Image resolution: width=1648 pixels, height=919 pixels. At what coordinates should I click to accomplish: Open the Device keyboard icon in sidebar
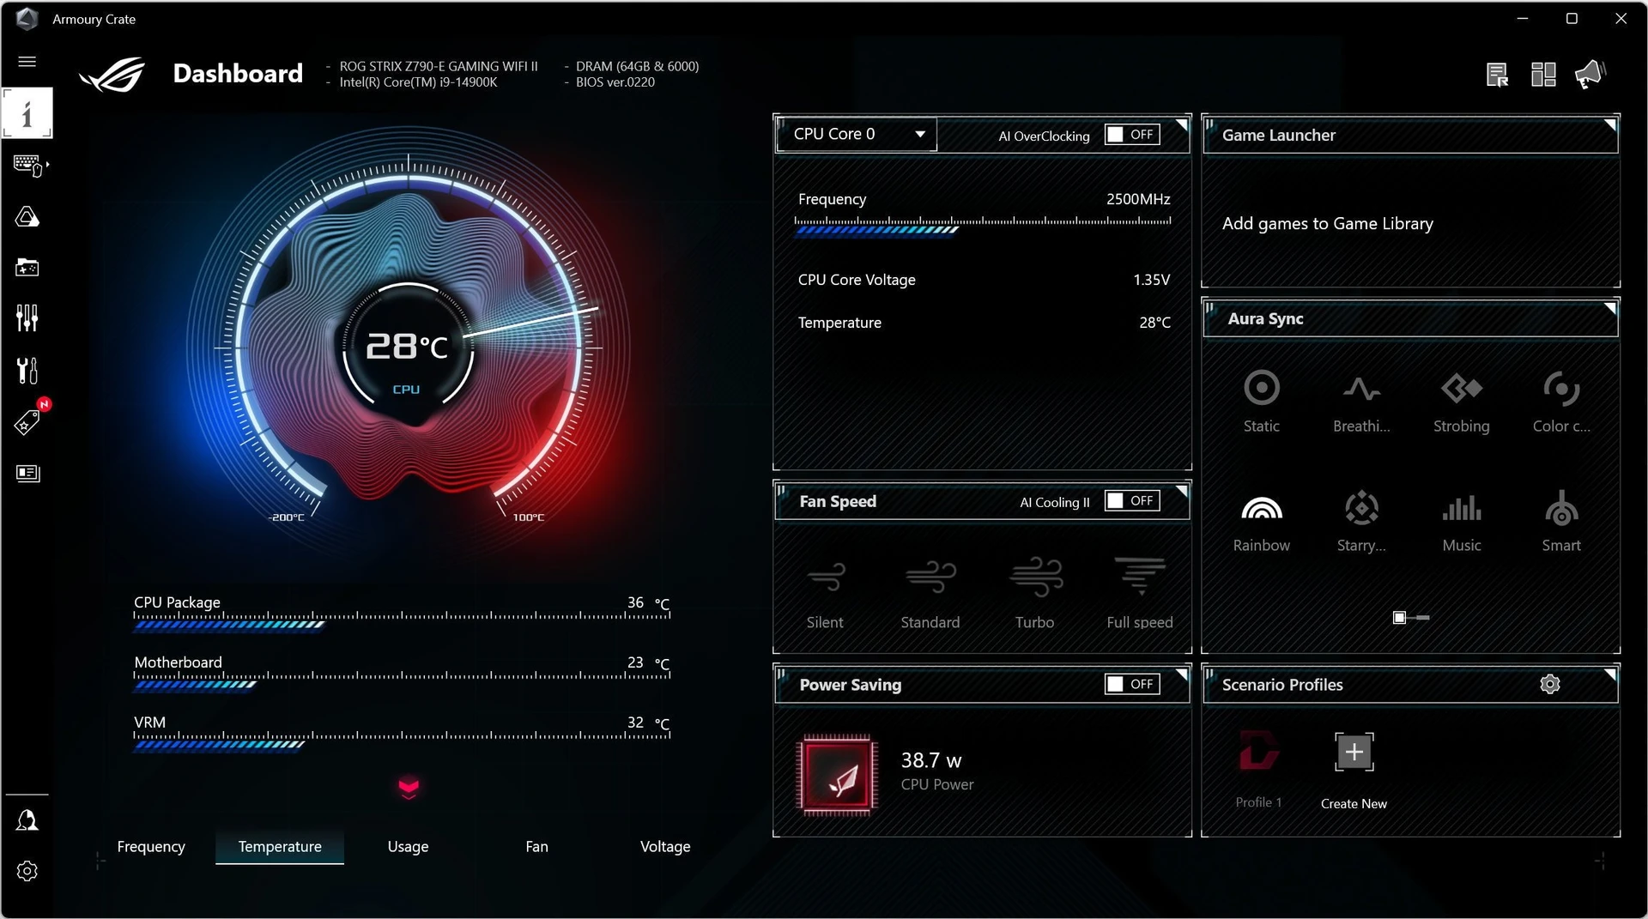click(29, 165)
